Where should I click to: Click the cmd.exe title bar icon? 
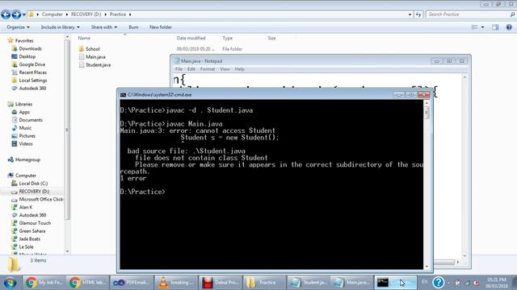pos(123,95)
